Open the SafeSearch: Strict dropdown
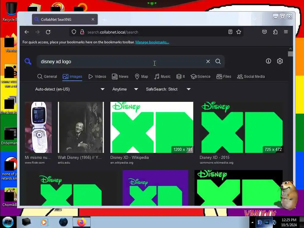 168,89
